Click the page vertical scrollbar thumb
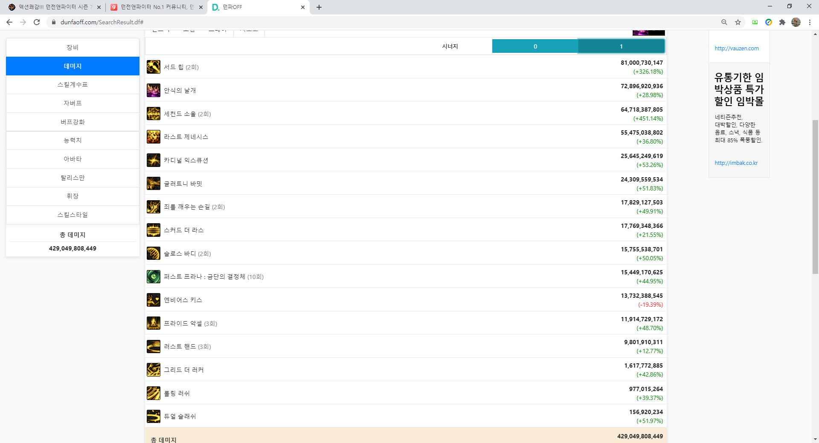Image resolution: width=819 pixels, height=443 pixels. [x=815, y=196]
